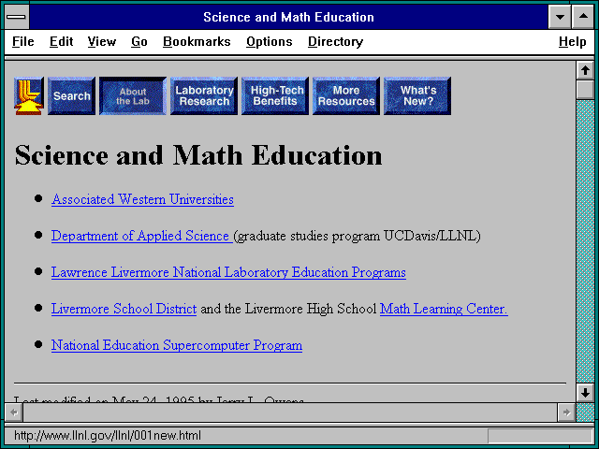This screenshot has height=449, width=599.
Task: Click the progress indicator box in status bar
Action: (x=540, y=436)
